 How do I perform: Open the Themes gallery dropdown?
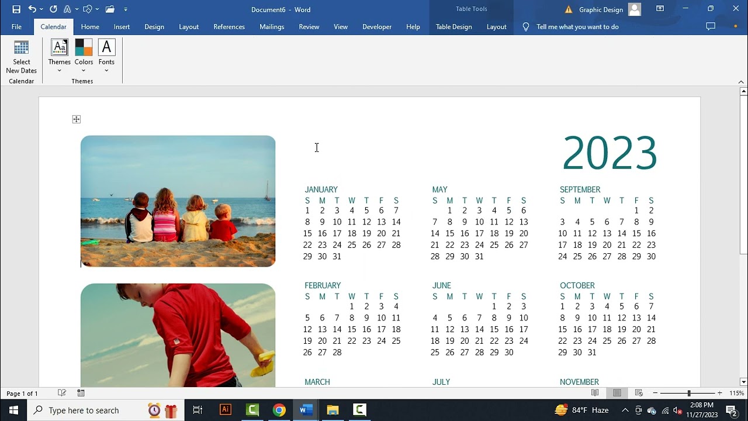[59, 57]
